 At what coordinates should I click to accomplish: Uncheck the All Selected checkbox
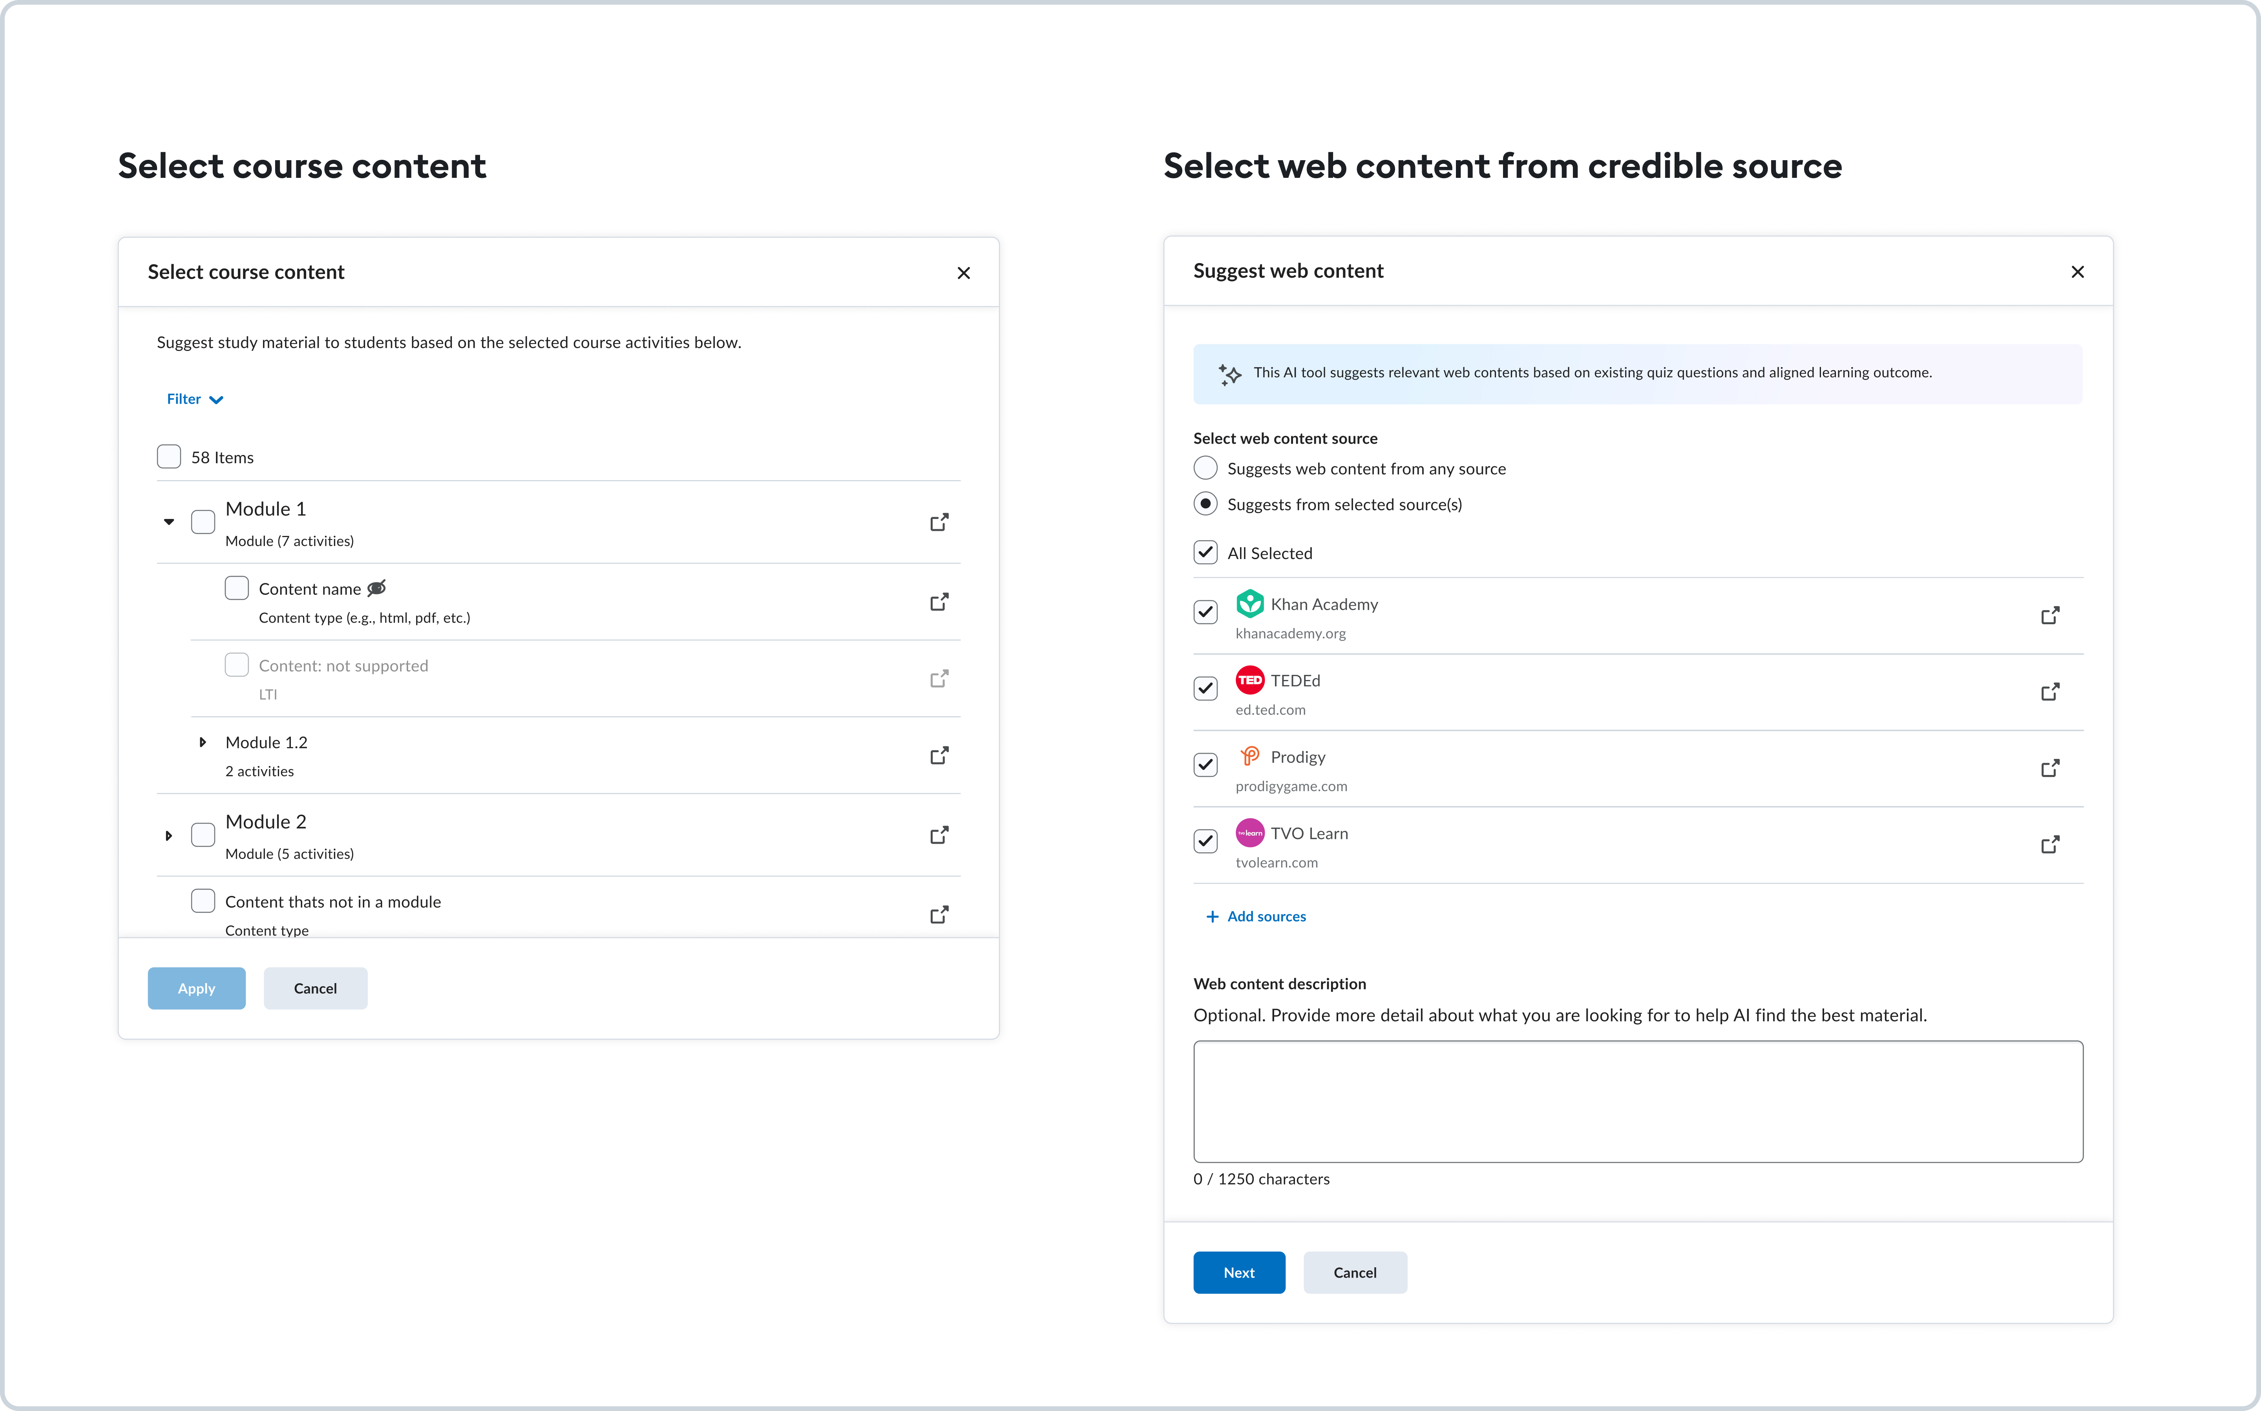tap(1206, 552)
